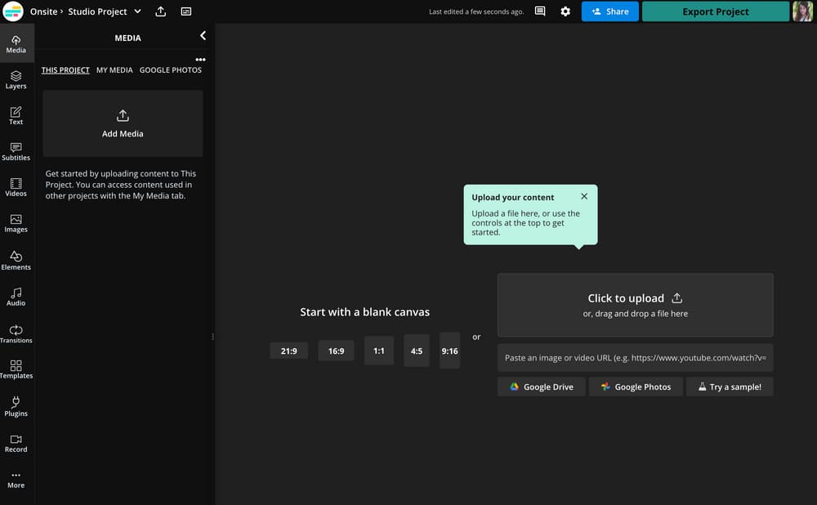Click the Export Project button
The image size is (817, 505).
[x=715, y=11]
